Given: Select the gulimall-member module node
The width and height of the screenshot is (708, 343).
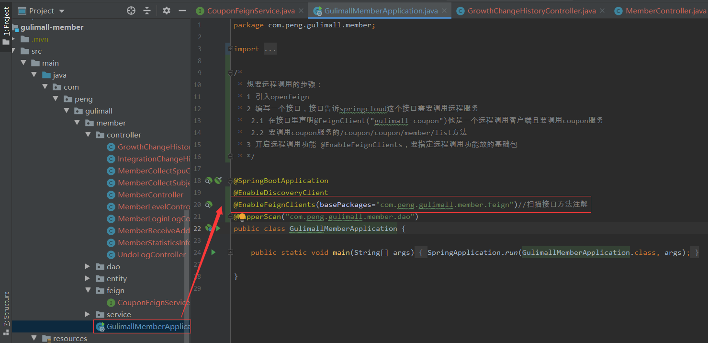Looking at the screenshot, I should tap(52, 27).
